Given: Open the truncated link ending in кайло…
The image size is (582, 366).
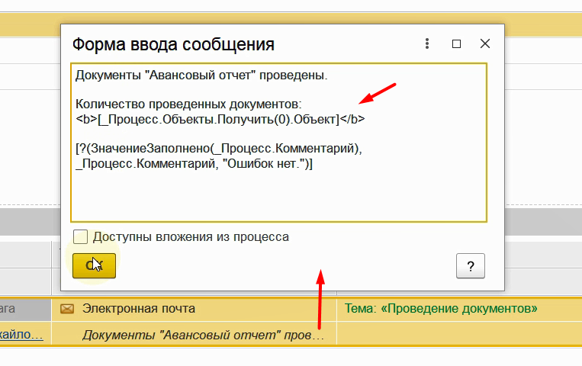Looking at the screenshot, I should tap(21, 335).
